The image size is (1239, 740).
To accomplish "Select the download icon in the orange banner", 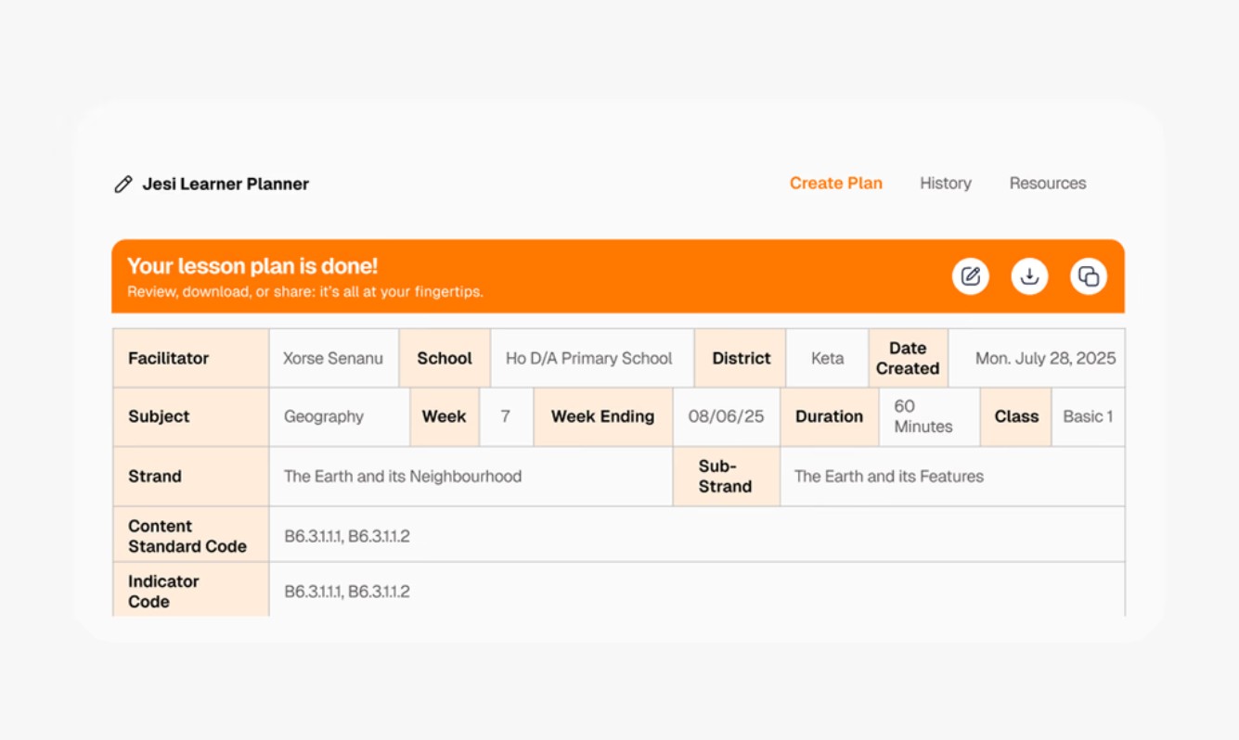I will (x=1029, y=275).
